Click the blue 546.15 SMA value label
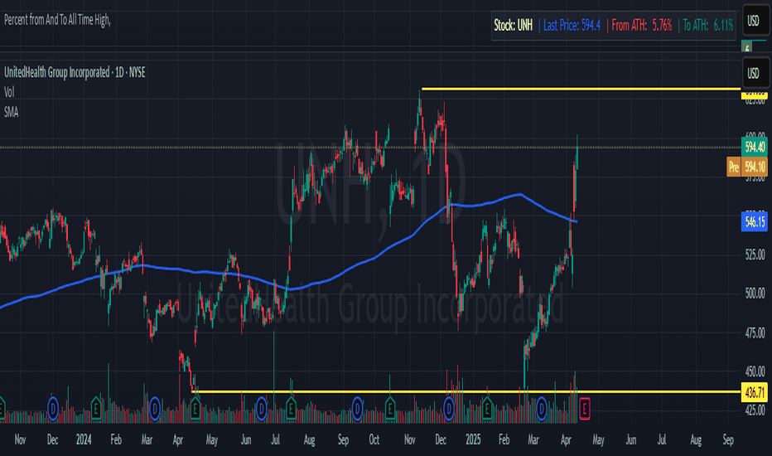 click(x=755, y=222)
